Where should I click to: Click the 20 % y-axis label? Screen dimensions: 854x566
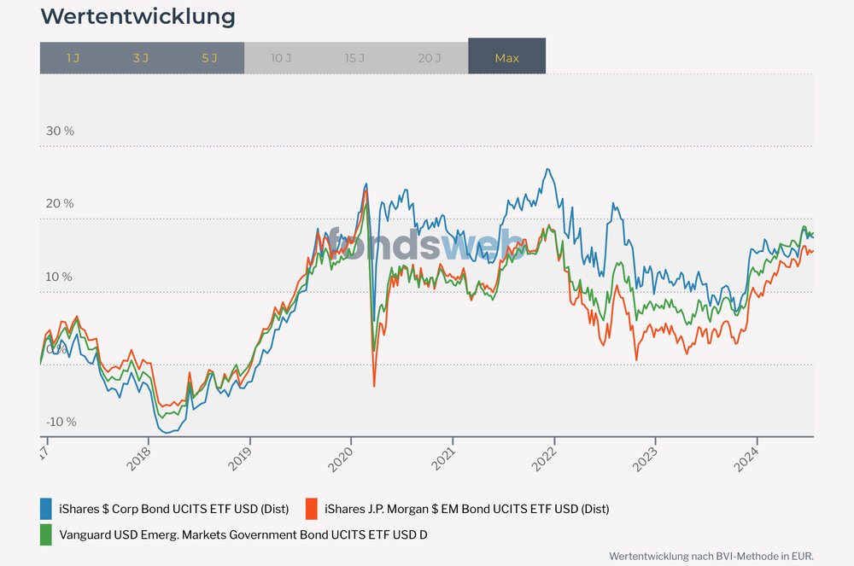tap(60, 203)
